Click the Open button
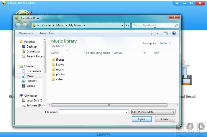Screen dimensions: 207x137 142,119
